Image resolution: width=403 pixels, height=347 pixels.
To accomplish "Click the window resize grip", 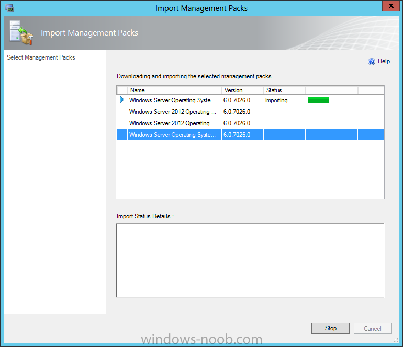I will click(x=396, y=340).
